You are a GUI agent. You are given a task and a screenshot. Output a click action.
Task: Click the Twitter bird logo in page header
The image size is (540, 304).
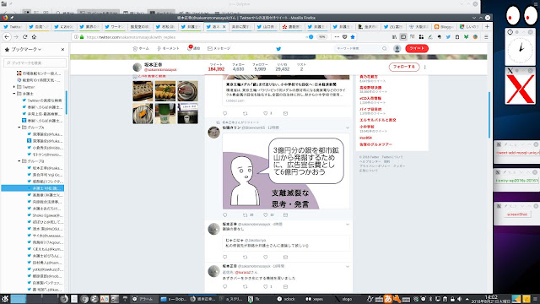pos(278,49)
